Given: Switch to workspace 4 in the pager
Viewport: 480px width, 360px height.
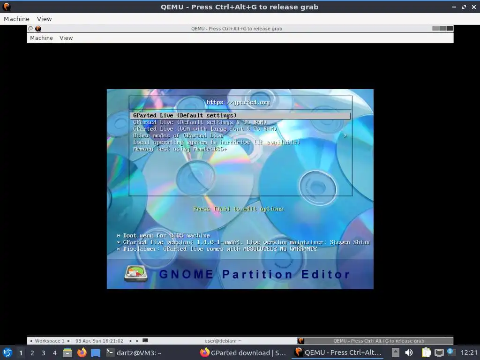Looking at the screenshot, I should tap(55, 353).
